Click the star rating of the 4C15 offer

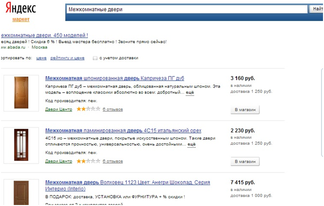coord(88,161)
